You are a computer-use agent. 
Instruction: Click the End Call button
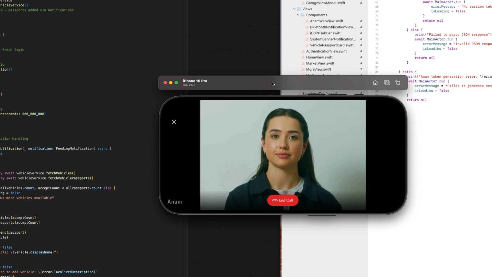pos(283,200)
